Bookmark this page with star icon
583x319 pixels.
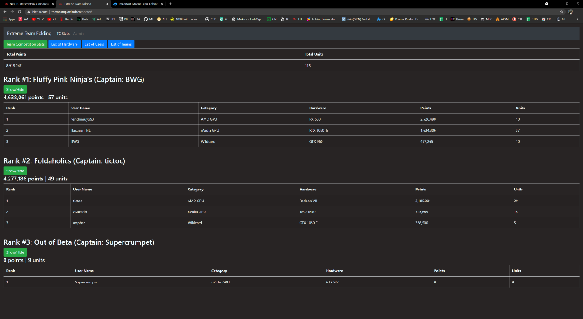[562, 12]
